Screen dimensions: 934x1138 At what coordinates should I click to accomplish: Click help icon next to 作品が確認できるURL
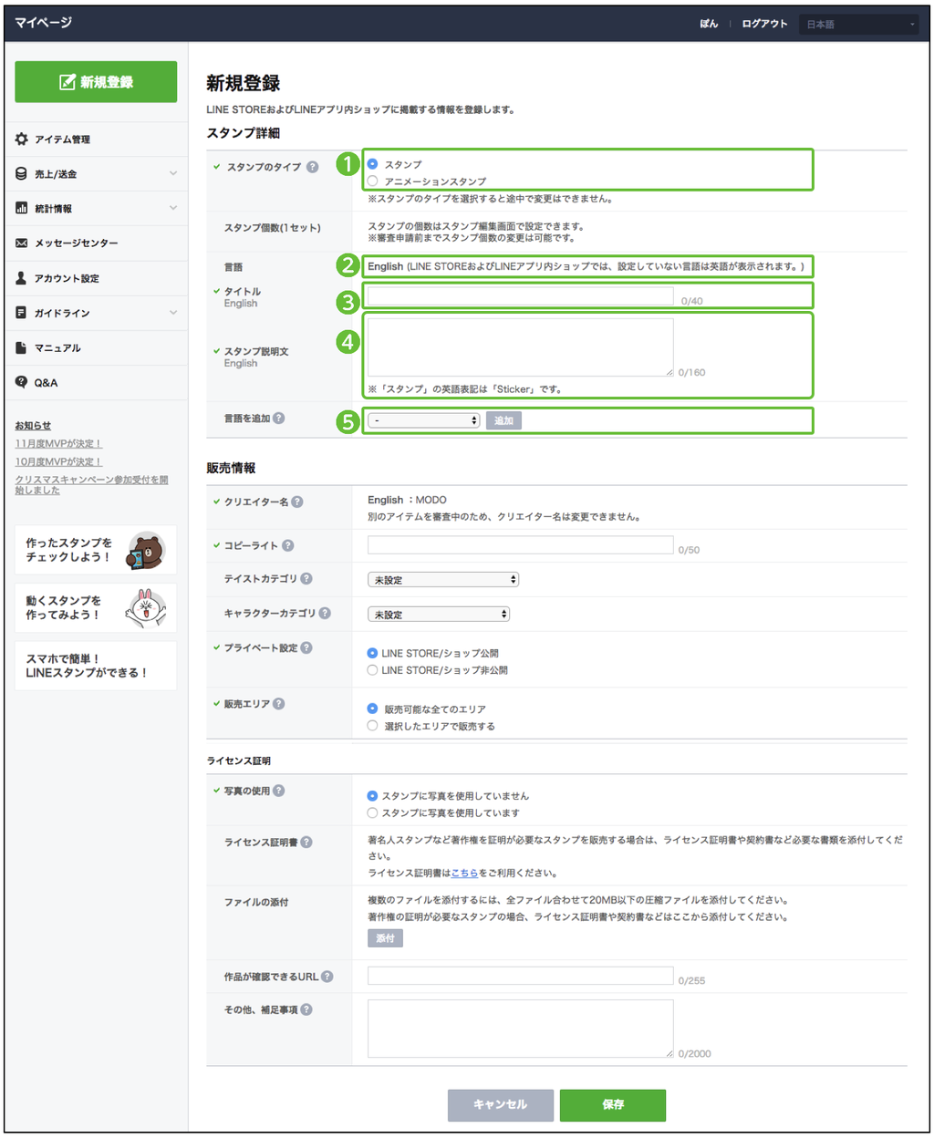[x=327, y=977]
